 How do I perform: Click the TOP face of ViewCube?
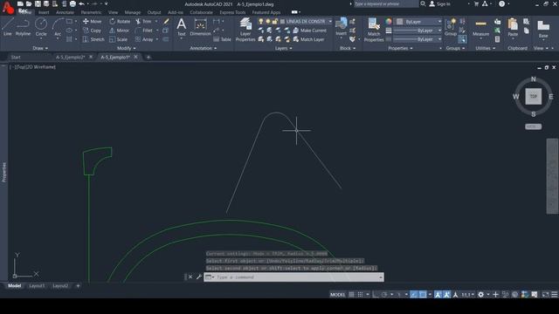(x=534, y=97)
